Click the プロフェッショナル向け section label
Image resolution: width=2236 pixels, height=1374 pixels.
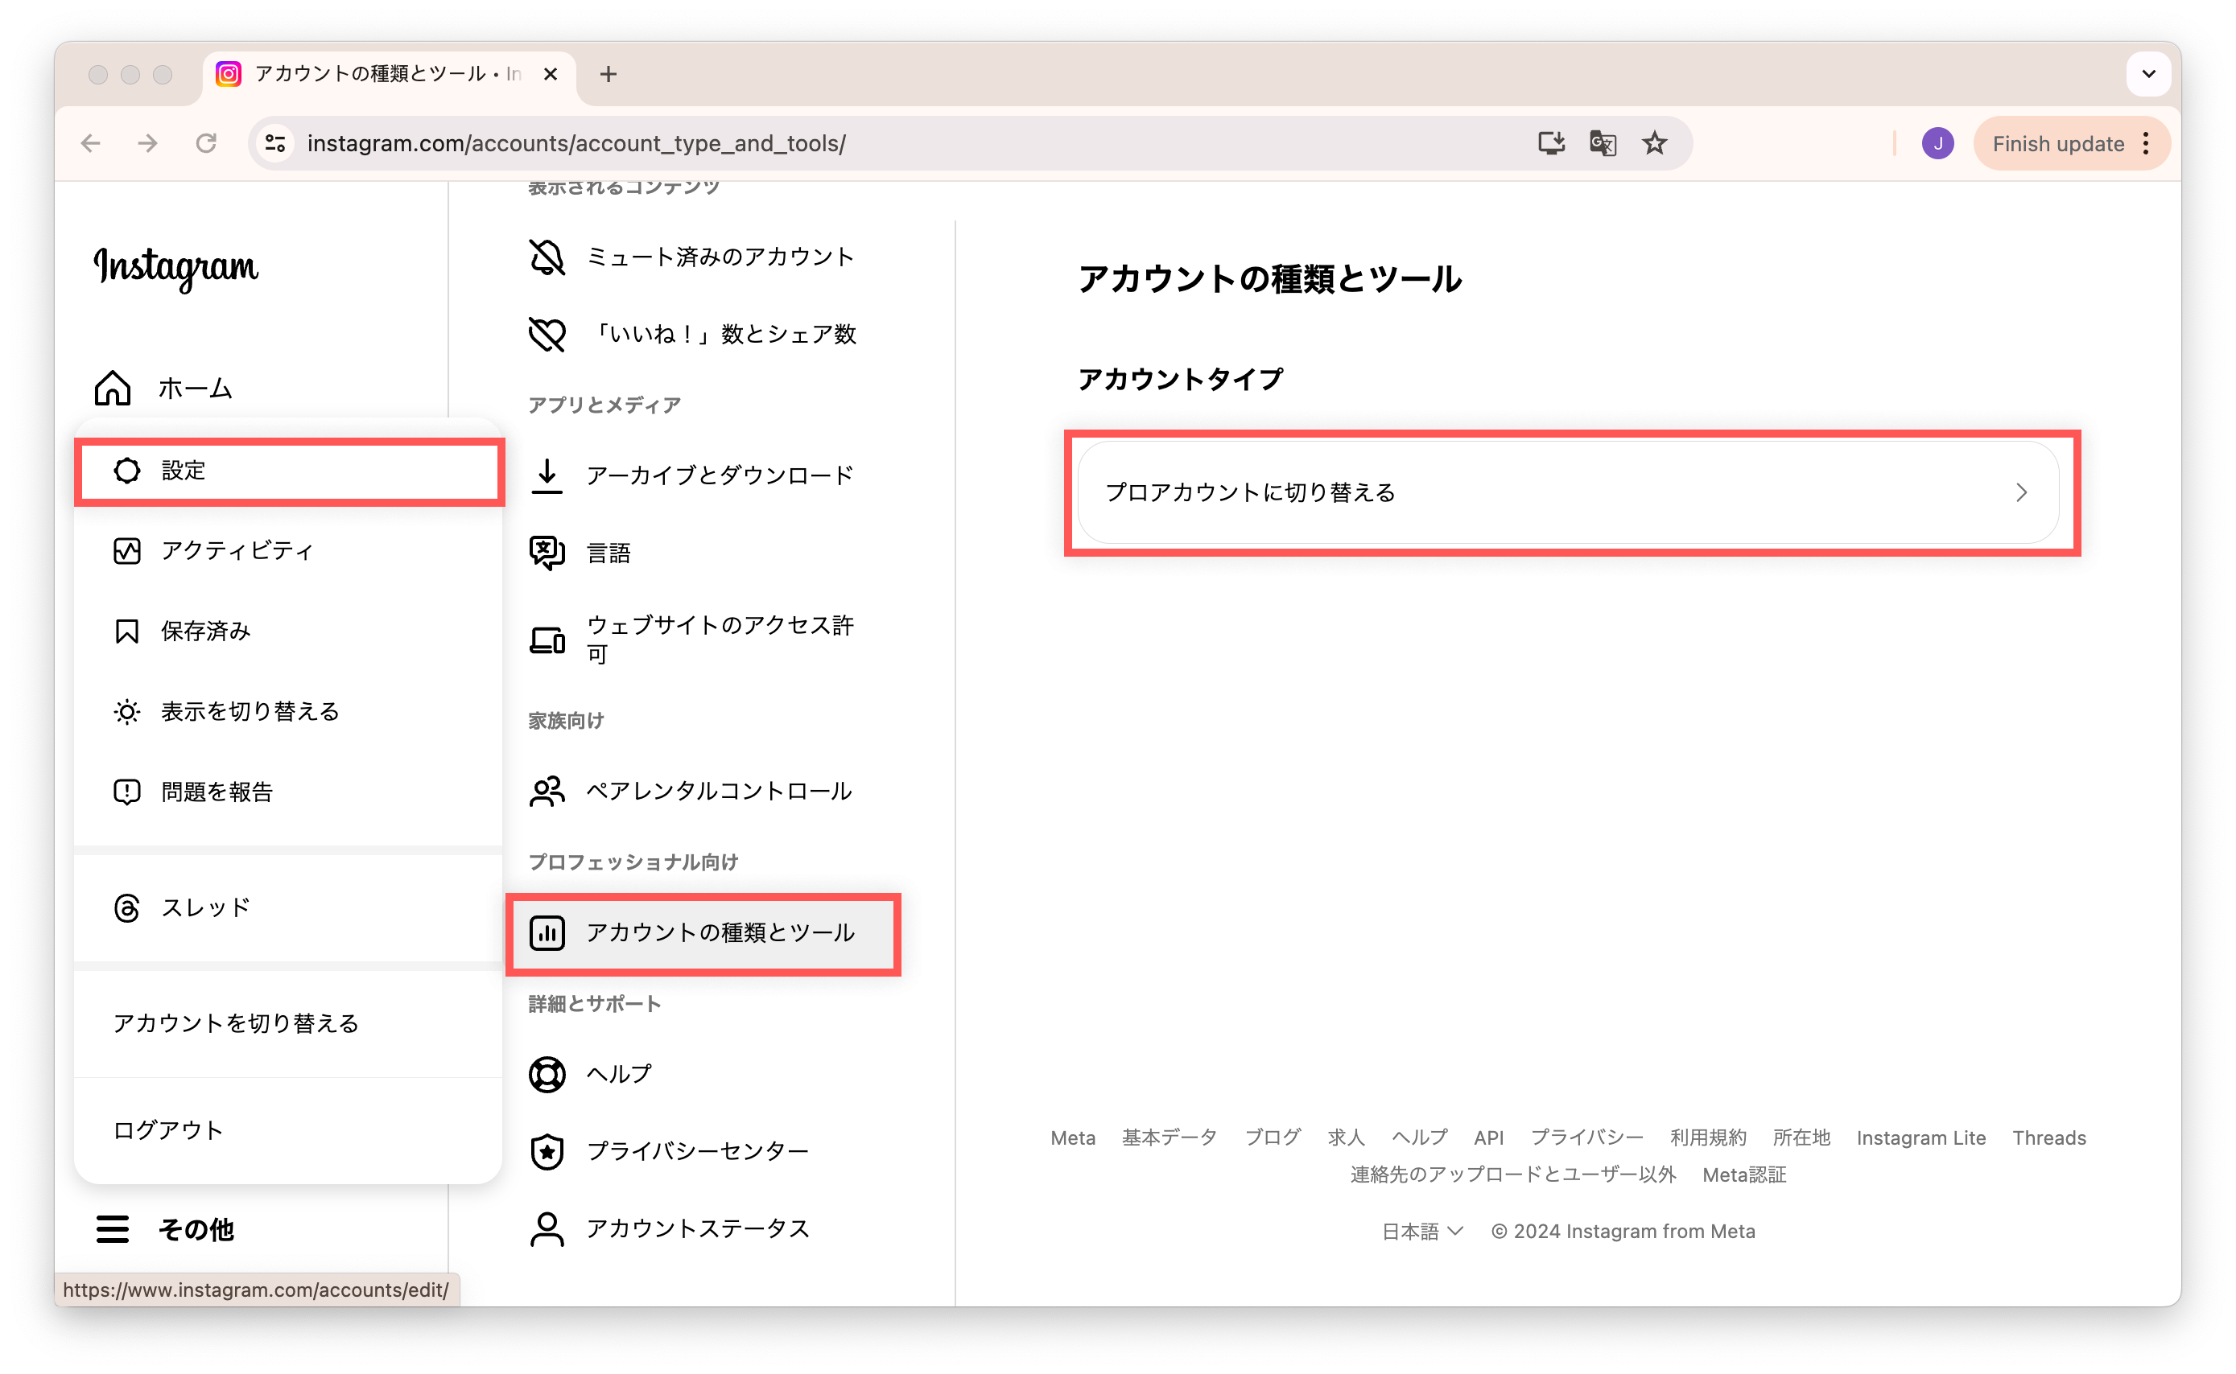pos(633,862)
